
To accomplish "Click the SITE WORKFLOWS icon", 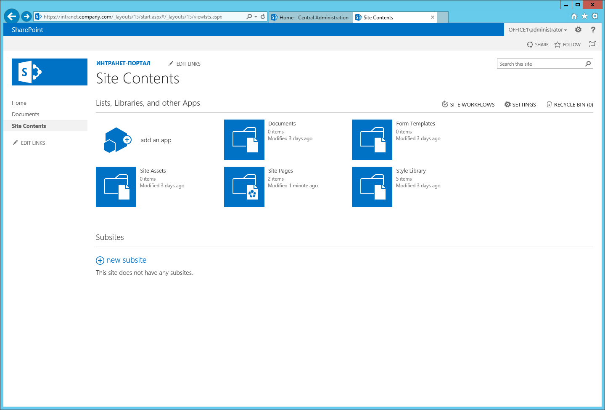I will click(x=445, y=104).
